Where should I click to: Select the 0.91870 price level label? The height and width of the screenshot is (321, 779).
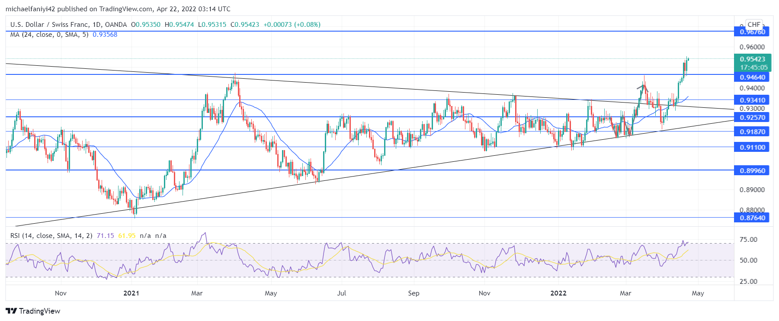click(x=752, y=132)
